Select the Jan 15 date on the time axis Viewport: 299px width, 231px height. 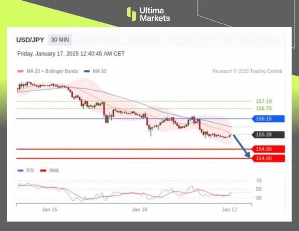coord(49,210)
